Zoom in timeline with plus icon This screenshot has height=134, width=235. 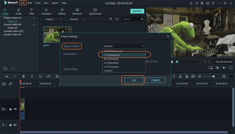224,76
